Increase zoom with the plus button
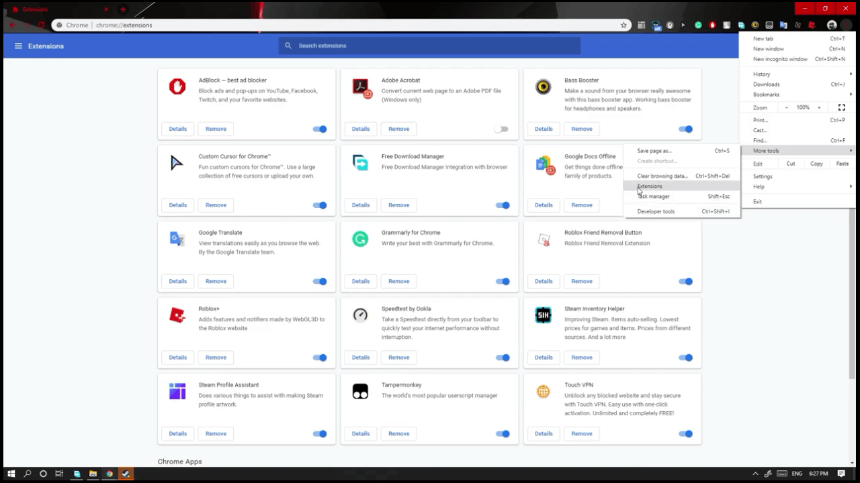Viewport: 860px width, 483px height. click(x=819, y=107)
